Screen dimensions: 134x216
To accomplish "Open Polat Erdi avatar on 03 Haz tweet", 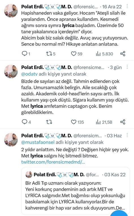I will click(x=11, y=140).
